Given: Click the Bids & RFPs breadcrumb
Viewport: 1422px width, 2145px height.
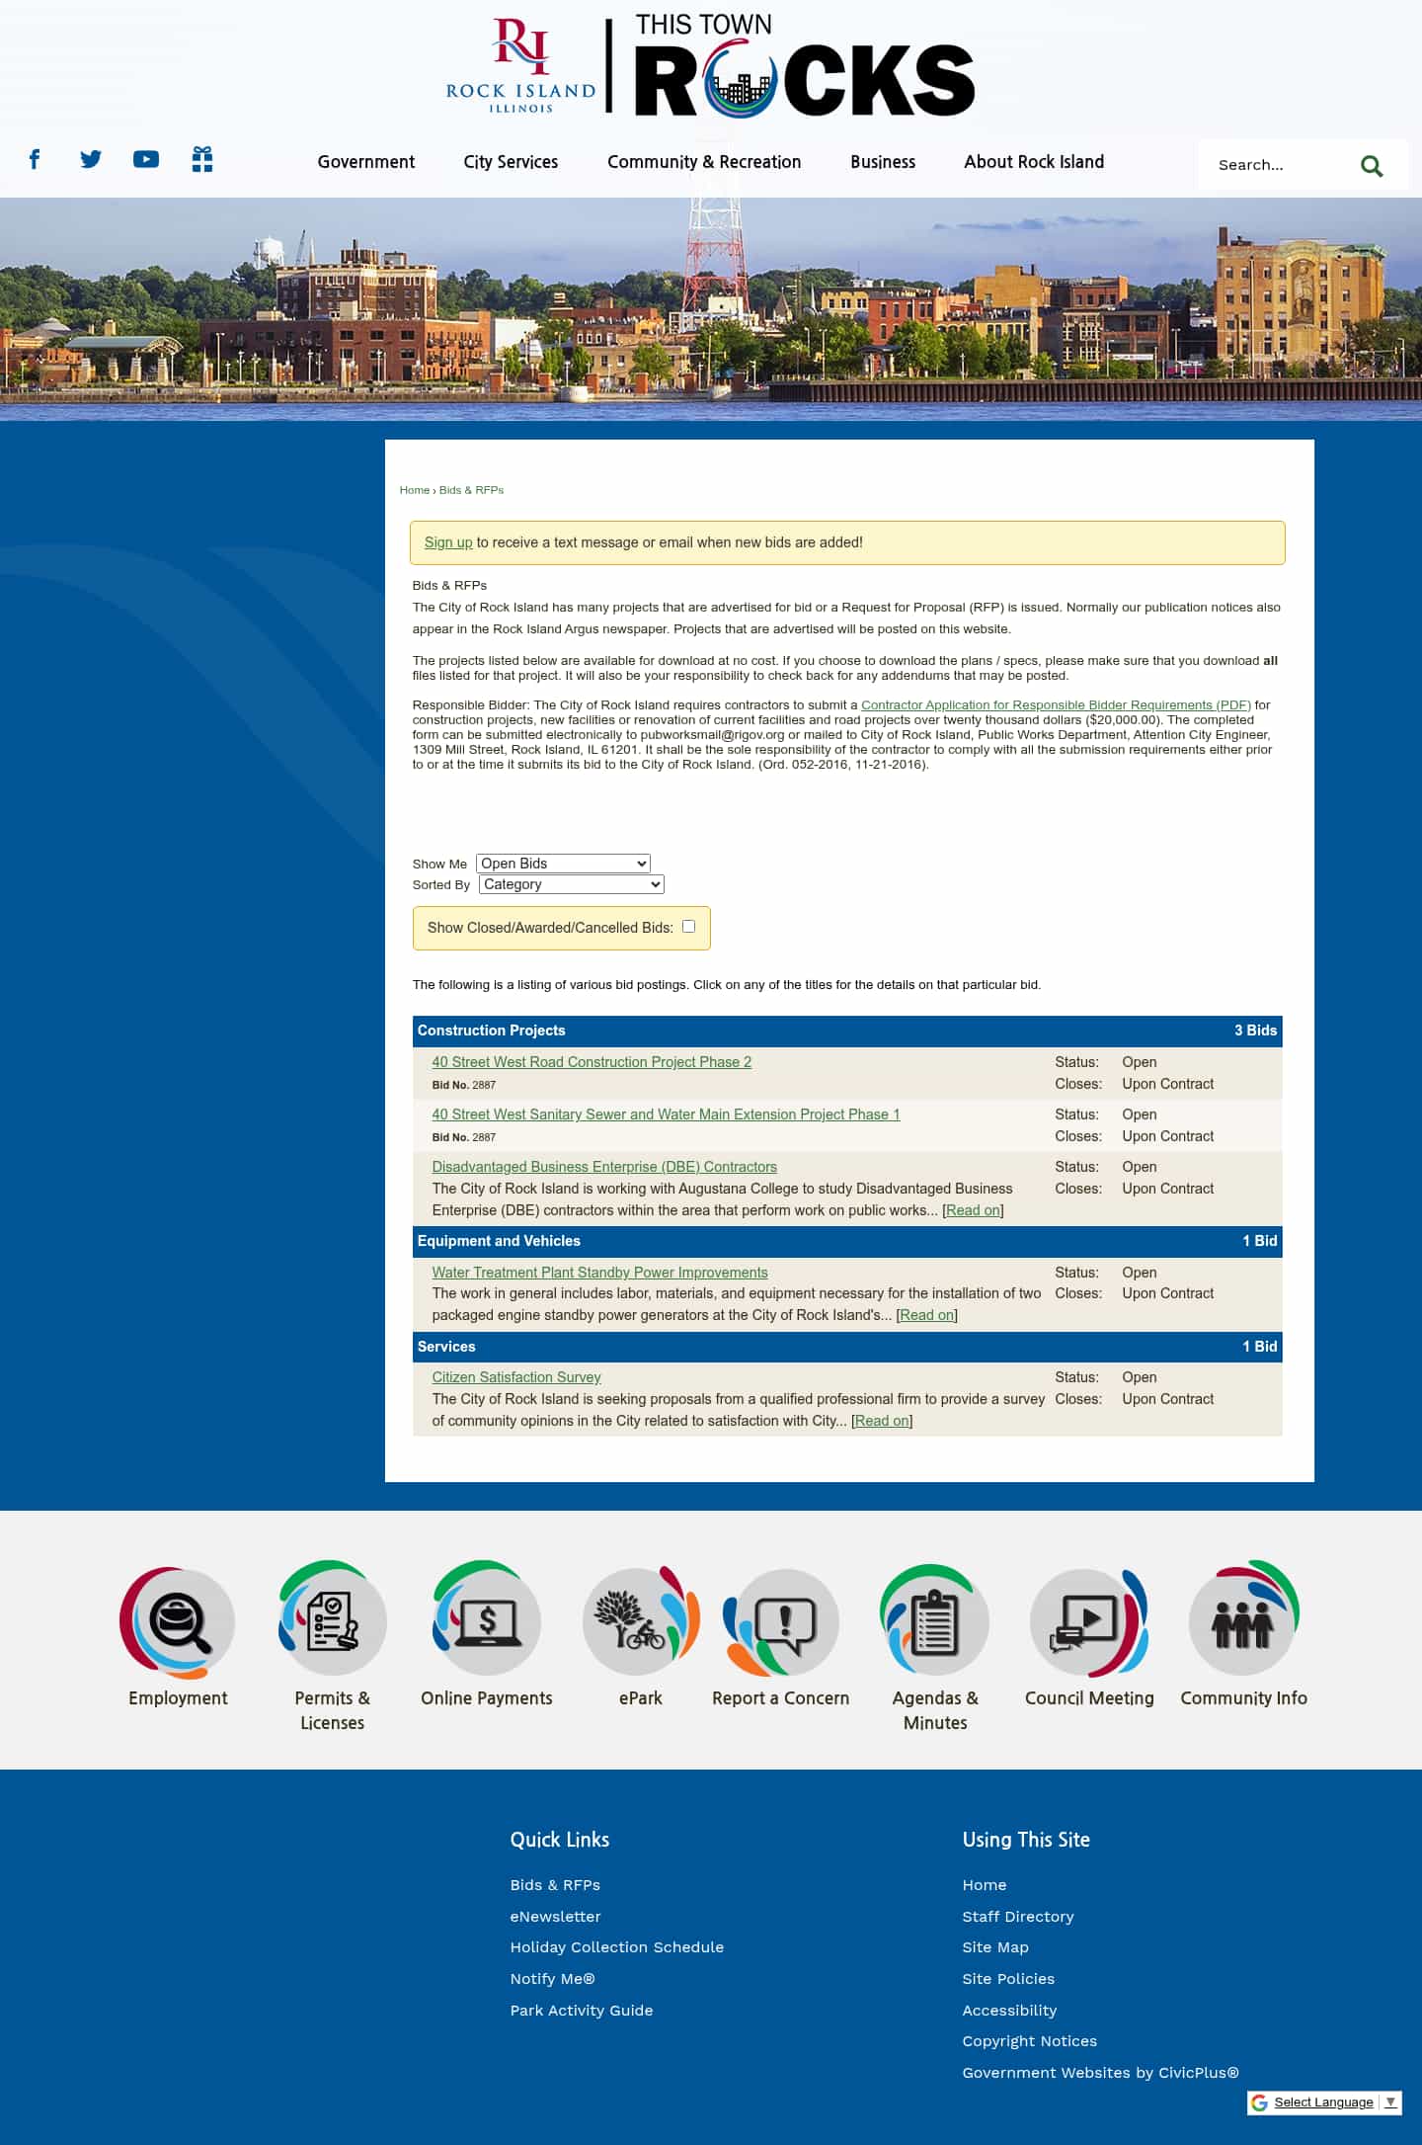Looking at the screenshot, I should coord(471,490).
